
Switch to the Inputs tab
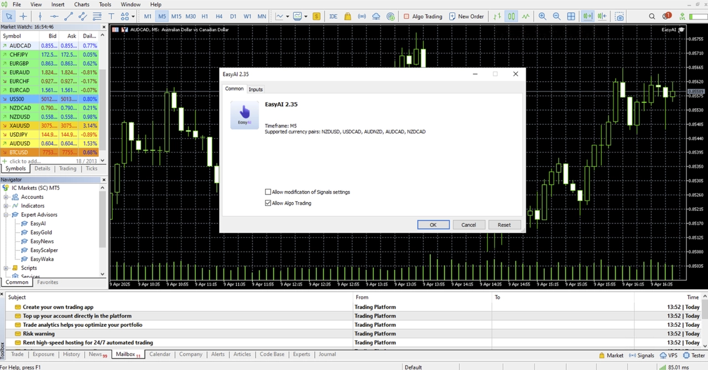(256, 89)
